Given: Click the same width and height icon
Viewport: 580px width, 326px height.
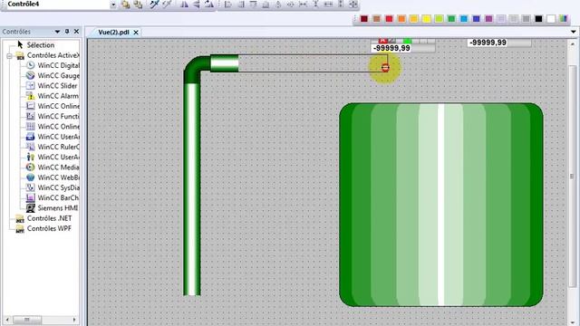Looking at the screenshot, I should pos(353,5).
